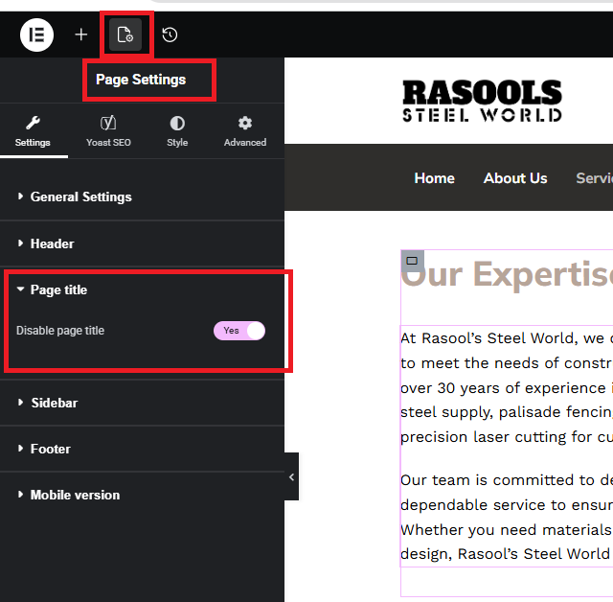Expand the Mobile version section
Viewport: 613px width, 602px height.
[x=142, y=495]
